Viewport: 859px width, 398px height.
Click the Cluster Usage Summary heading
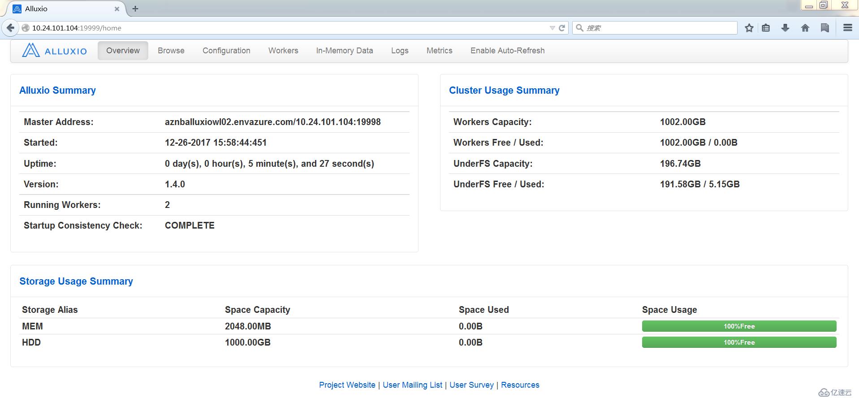coord(504,90)
